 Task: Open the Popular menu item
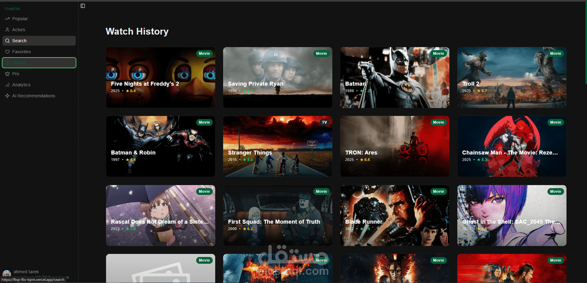(39, 19)
